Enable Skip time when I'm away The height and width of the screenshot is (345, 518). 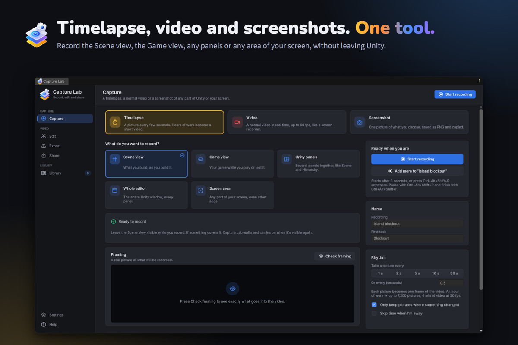click(374, 313)
